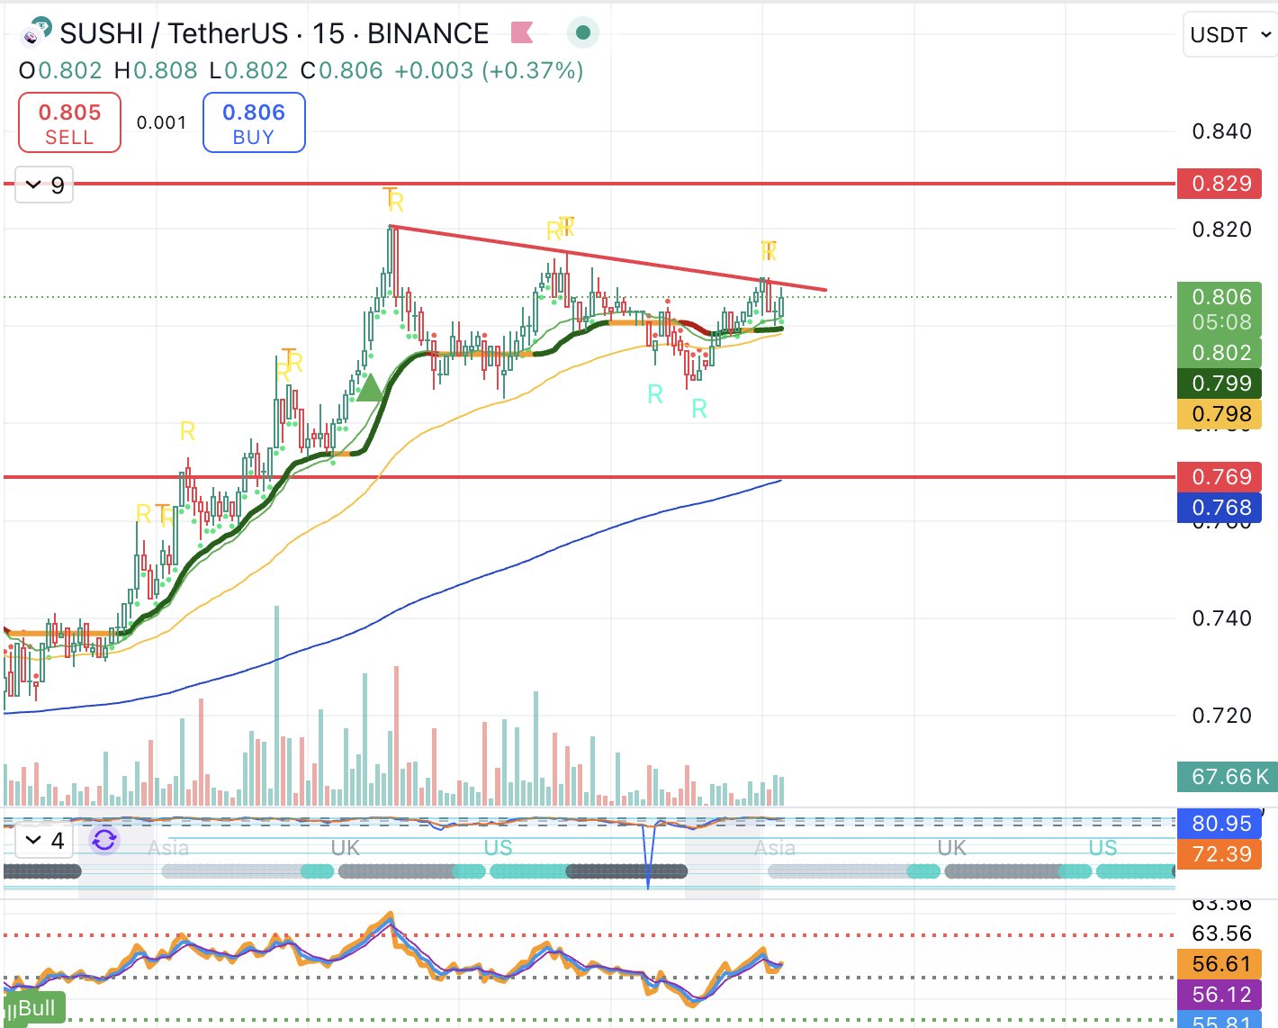Click the descending red trendline

pos(608,258)
